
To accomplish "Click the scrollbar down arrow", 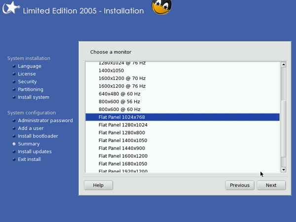I will coord(283,170).
